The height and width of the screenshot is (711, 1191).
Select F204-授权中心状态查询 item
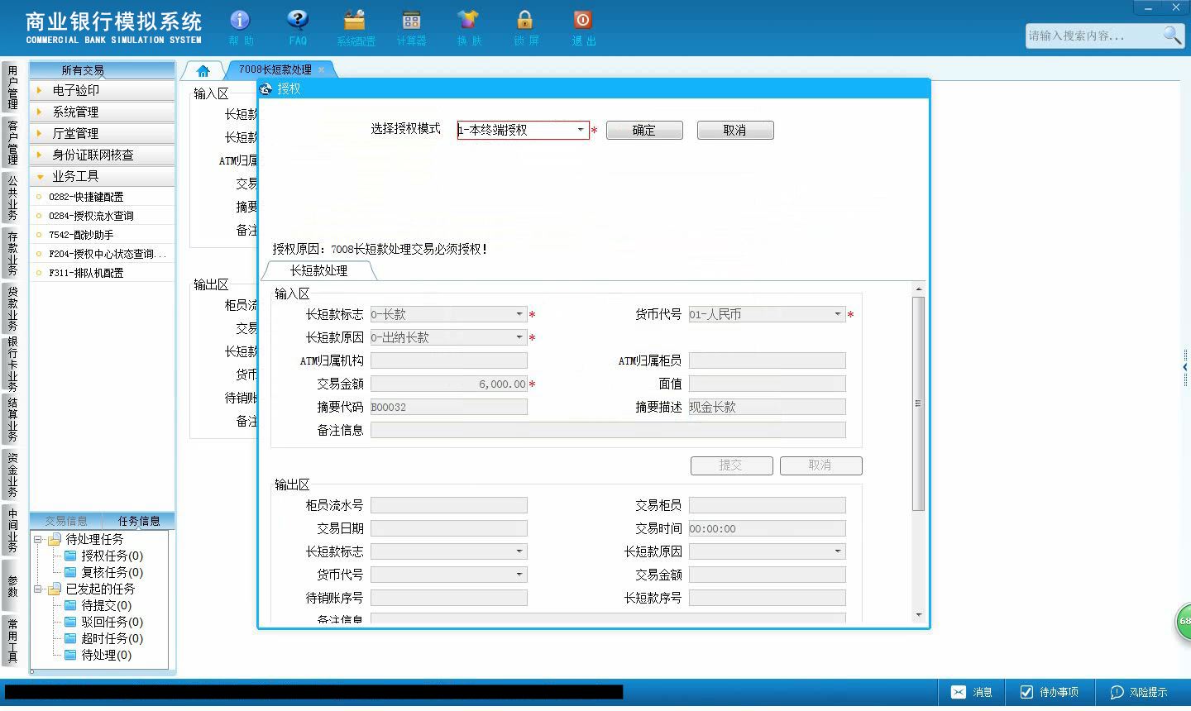[108, 254]
